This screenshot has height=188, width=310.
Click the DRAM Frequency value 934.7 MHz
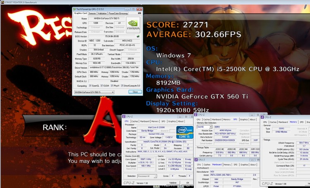[304, 143]
